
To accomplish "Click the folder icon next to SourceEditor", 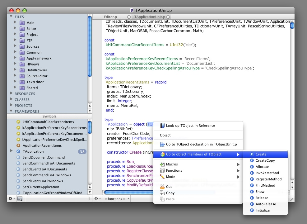I will coord(22,76).
